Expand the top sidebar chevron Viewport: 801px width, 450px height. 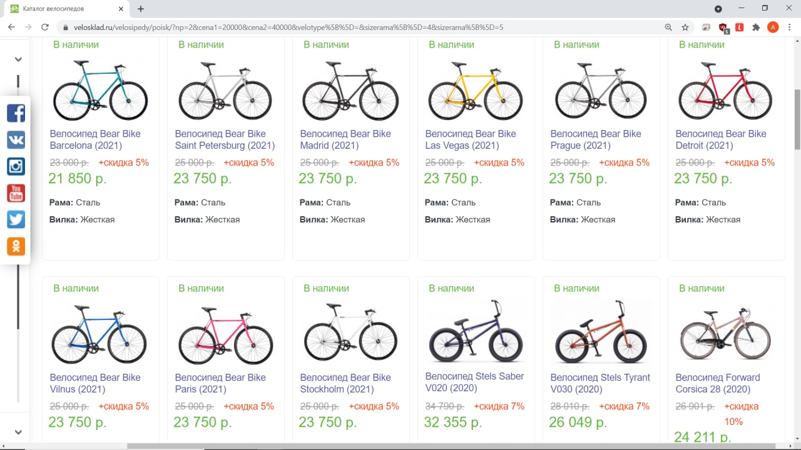pos(18,59)
